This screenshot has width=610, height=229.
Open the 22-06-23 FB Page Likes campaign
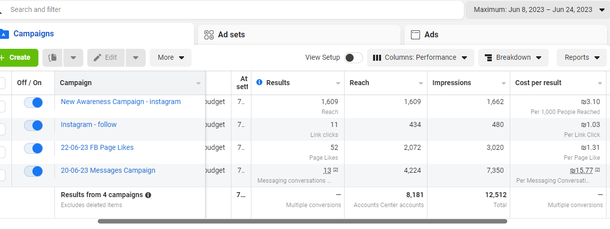coord(97,148)
